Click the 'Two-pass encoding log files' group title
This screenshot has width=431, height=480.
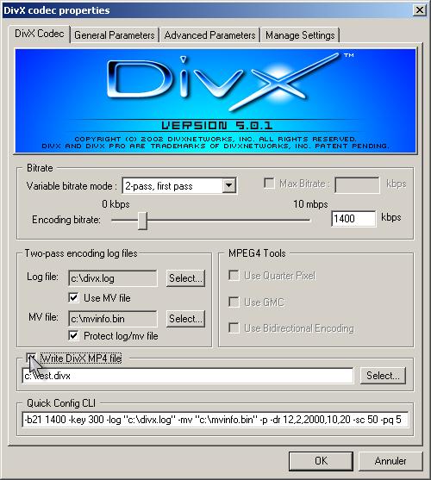pos(81,253)
